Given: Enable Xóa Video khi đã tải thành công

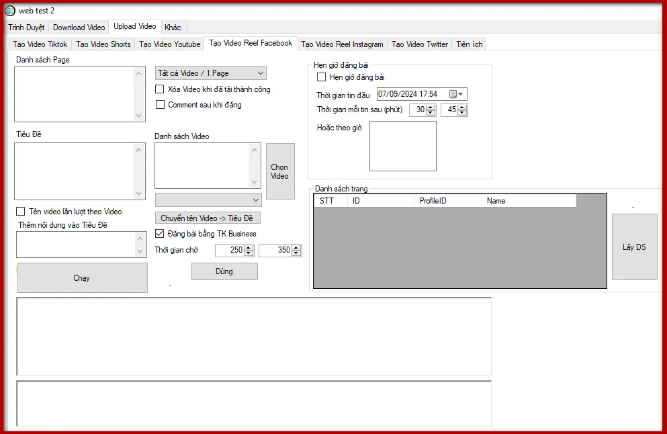Looking at the screenshot, I should pos(159,89).
